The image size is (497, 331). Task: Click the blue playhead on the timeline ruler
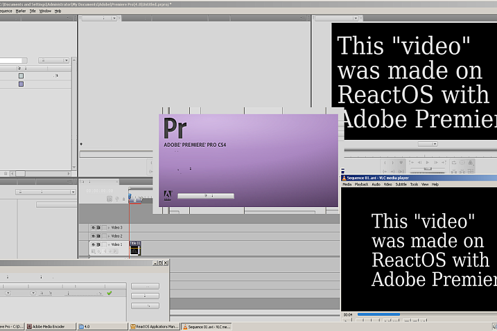coord(130,197)
